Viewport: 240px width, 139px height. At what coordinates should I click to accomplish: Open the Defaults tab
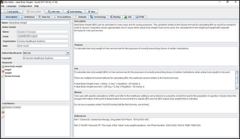(81, 17)
